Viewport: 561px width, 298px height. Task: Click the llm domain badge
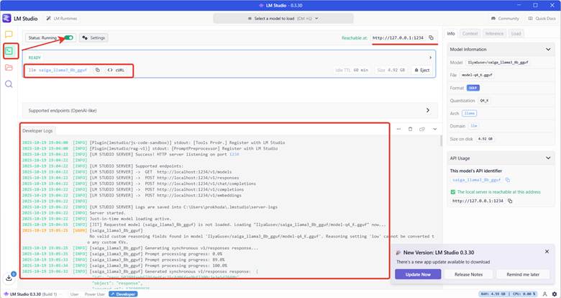pyautogui.click(x=474, y=126)
